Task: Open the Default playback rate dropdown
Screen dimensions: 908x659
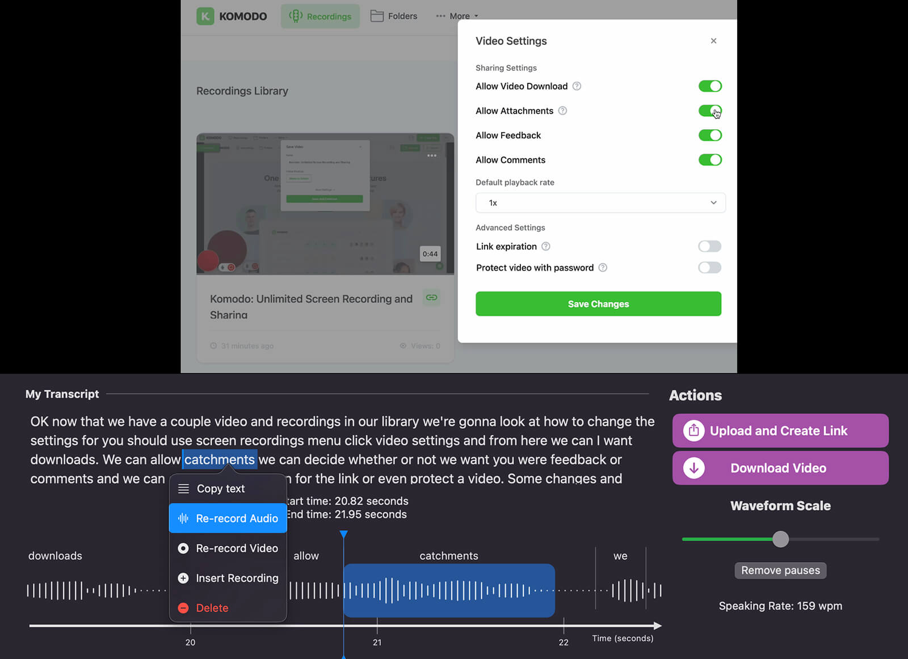Action: click(600, 202)
